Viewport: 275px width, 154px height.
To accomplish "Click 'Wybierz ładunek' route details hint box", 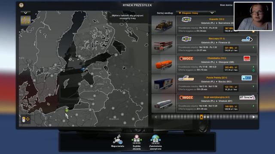I will [x=128, y=17].
